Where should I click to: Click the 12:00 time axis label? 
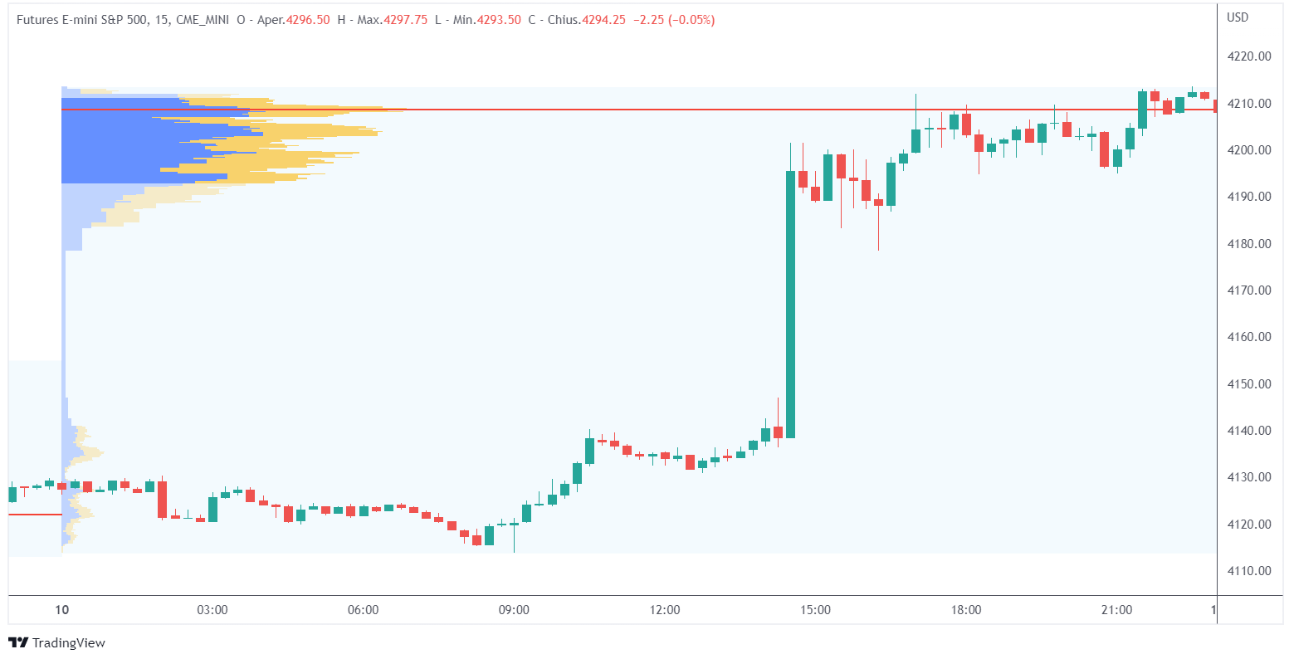click(664, 610)
